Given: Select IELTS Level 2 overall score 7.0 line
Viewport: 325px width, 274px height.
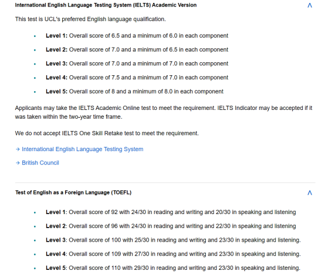Looking at the screenshot, I should tap(137, 49).
